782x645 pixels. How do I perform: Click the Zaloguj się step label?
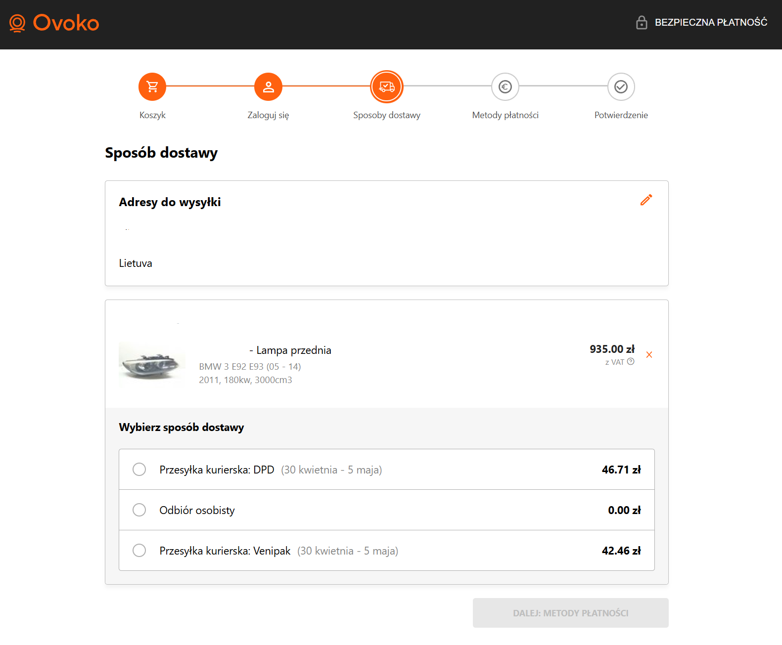click(x=268, y=115)
